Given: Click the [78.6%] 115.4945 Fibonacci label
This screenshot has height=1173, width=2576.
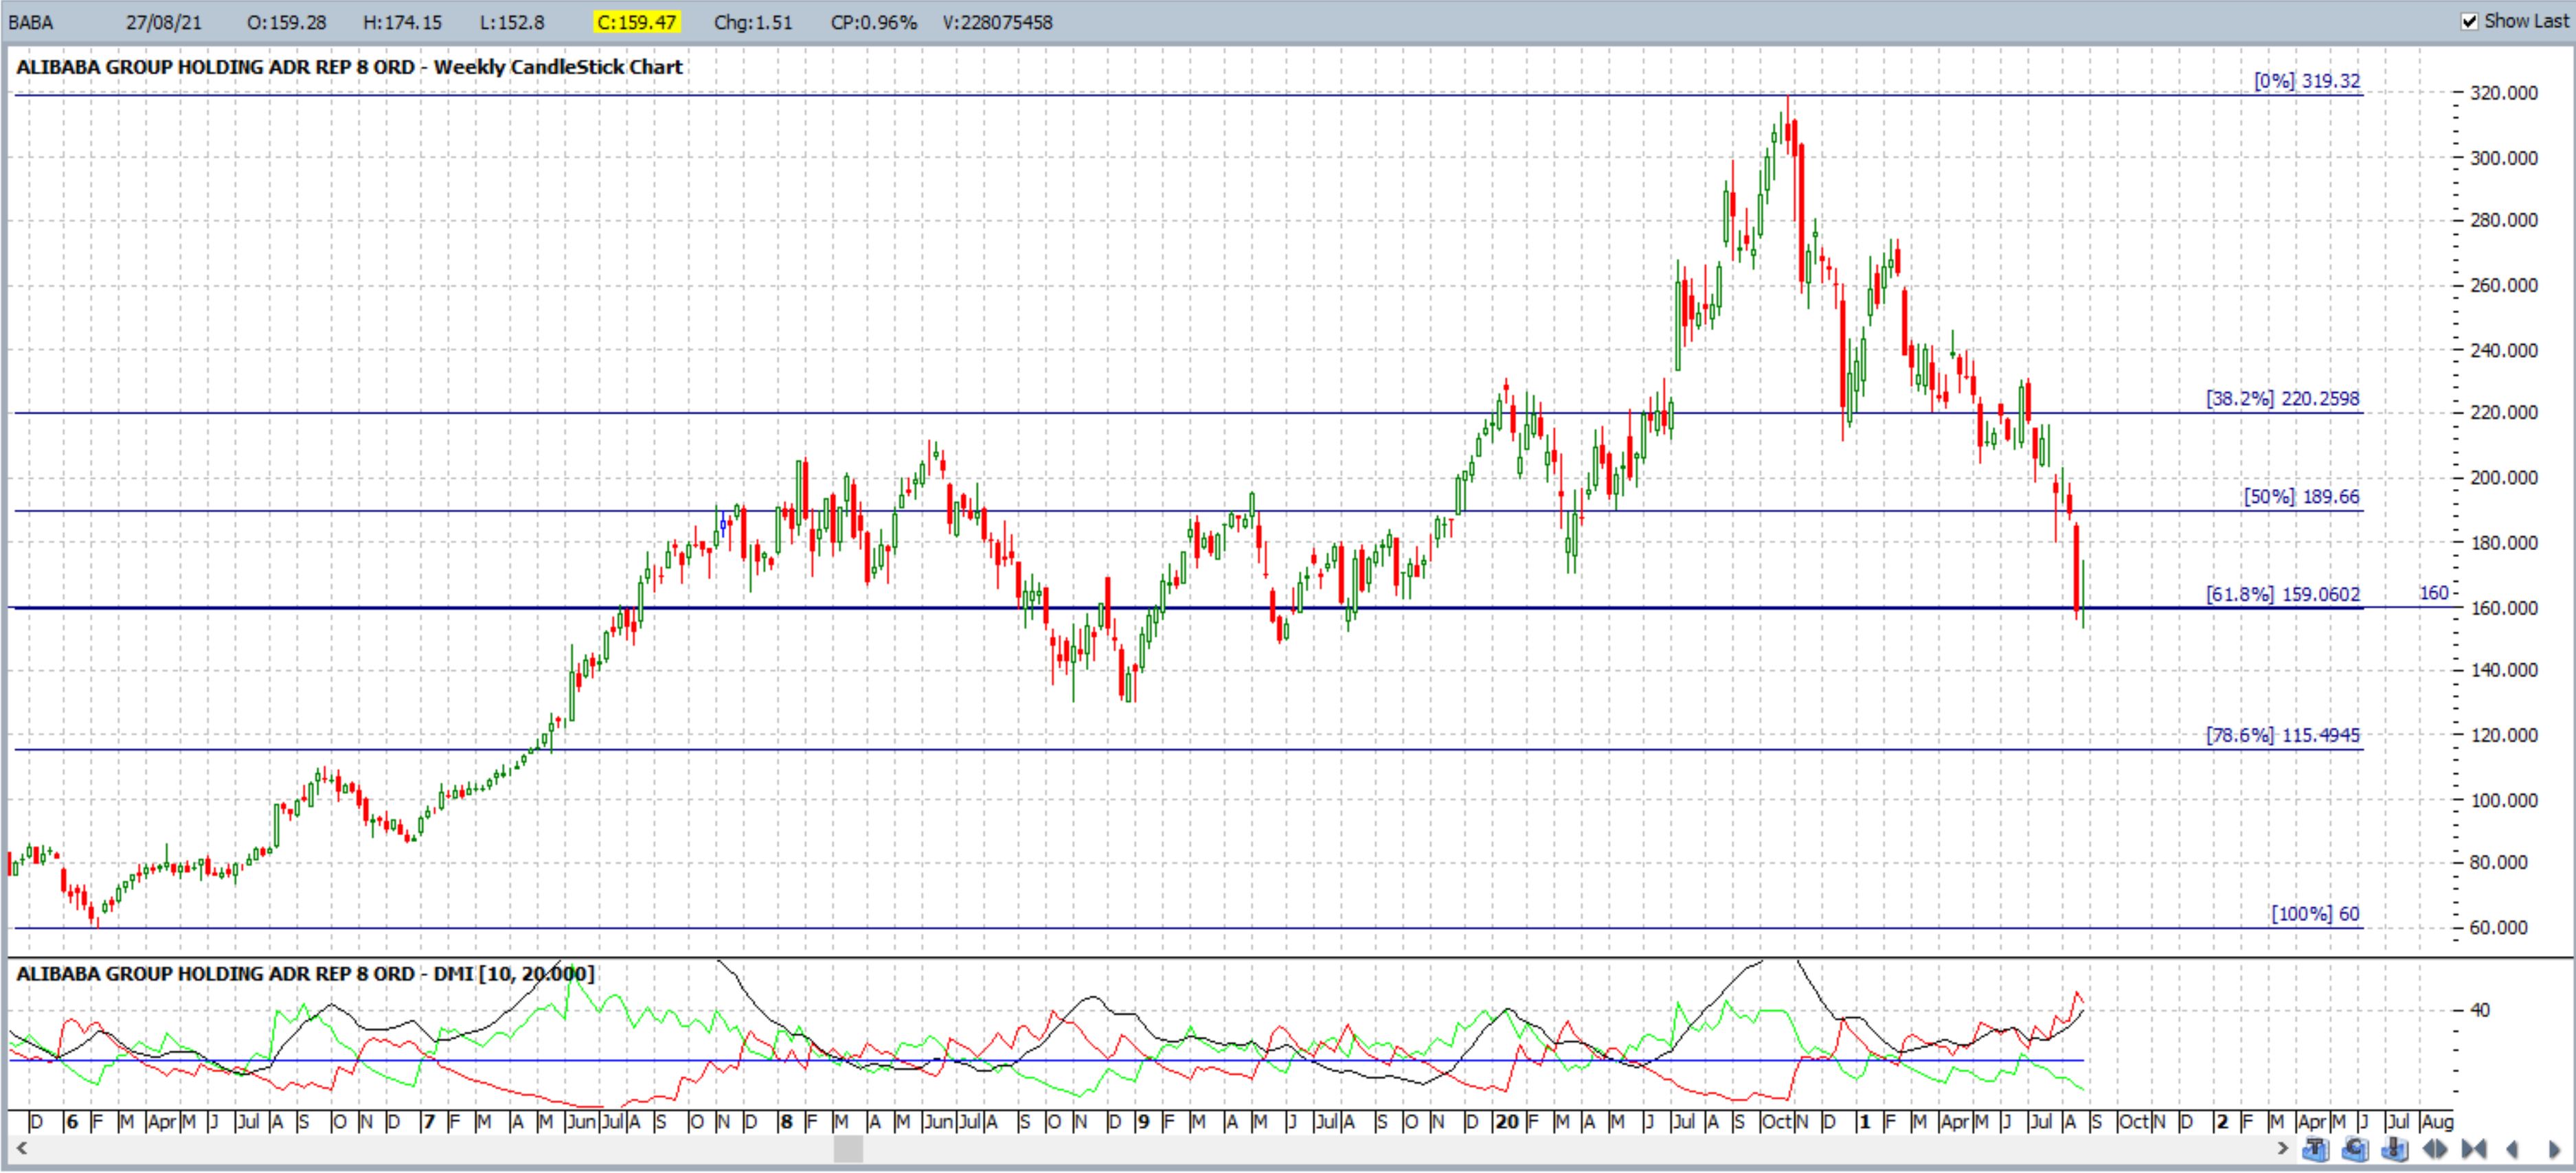Looking at the screenshot, I should pos(2282,736).
